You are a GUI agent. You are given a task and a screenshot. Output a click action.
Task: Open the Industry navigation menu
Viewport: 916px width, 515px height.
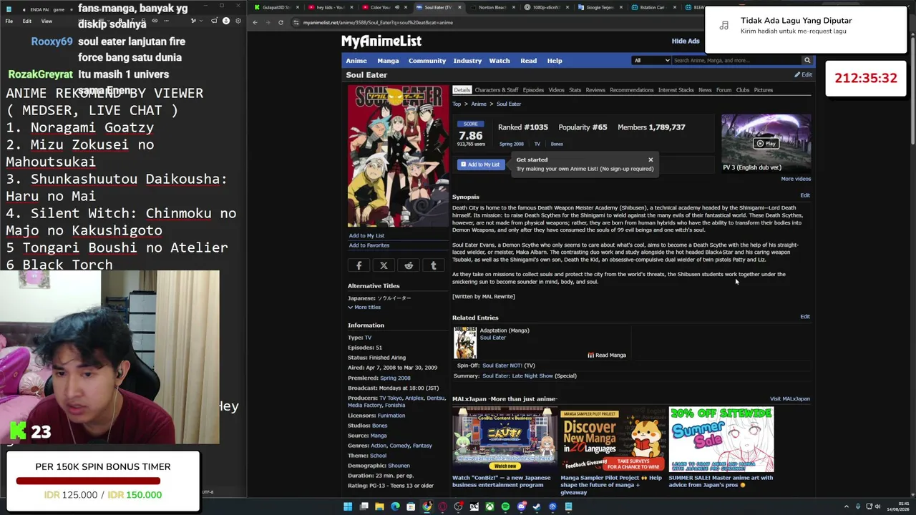(467, 61)
